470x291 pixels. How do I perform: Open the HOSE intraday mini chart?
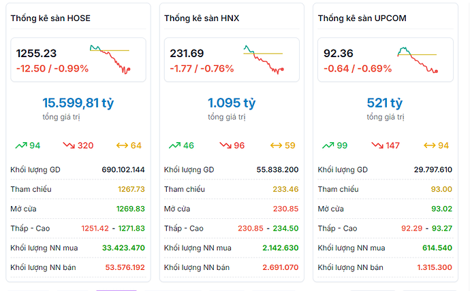[110, 59]
